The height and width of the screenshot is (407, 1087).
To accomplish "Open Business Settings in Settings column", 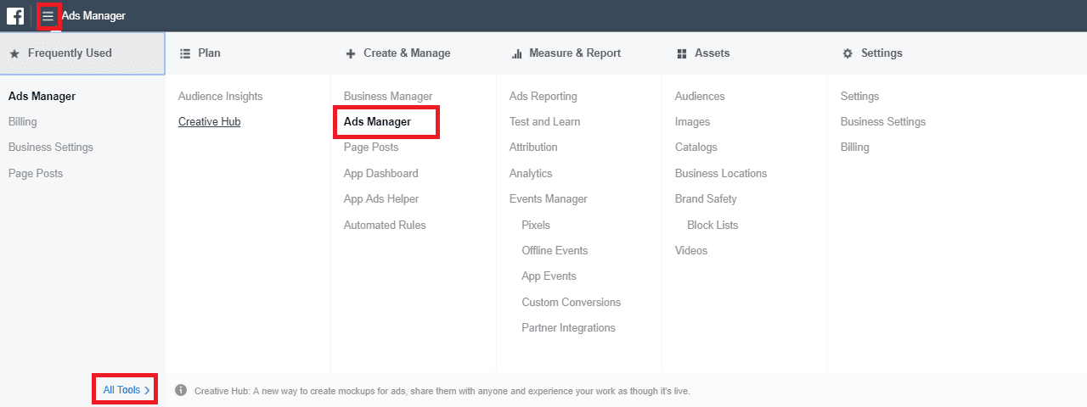I will tap(883, 121).
